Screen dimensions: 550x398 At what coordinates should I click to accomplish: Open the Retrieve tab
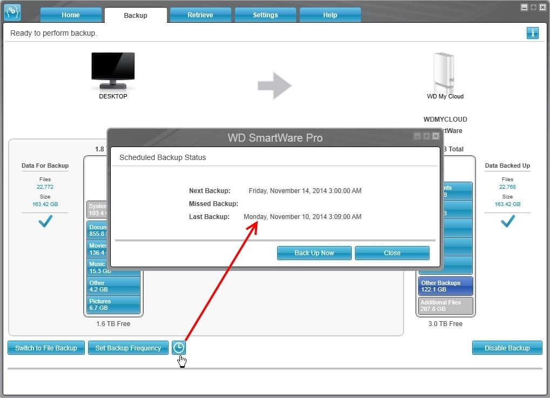200,15
